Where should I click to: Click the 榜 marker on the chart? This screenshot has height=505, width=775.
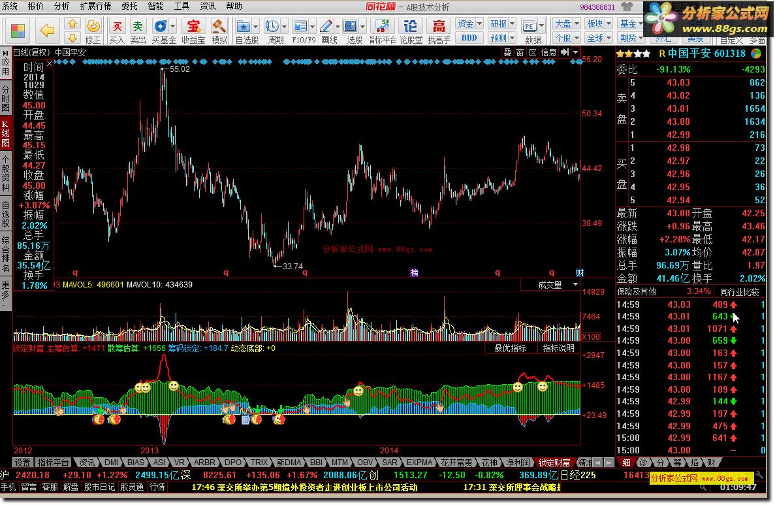pos(414,272)
